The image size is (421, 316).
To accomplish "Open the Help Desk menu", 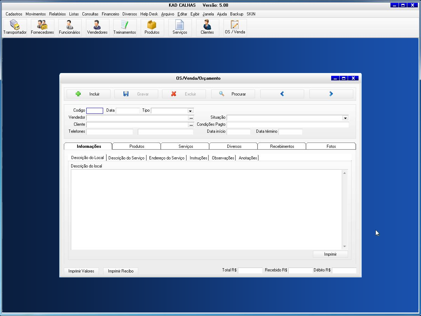I will 149,14.
